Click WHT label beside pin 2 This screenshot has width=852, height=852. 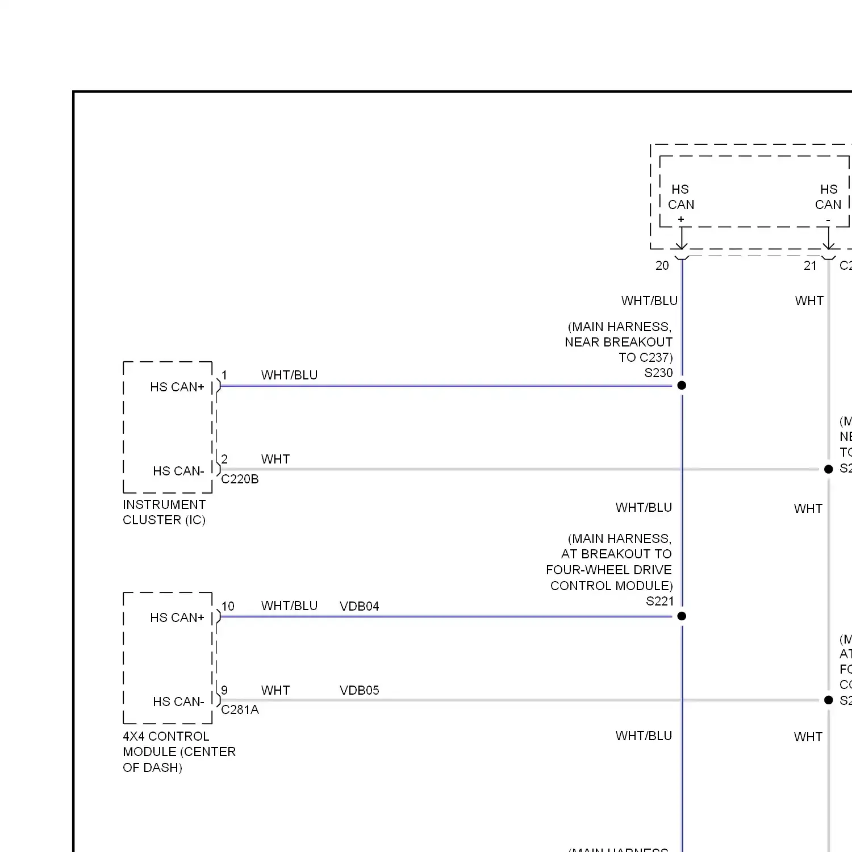point(275,460)
